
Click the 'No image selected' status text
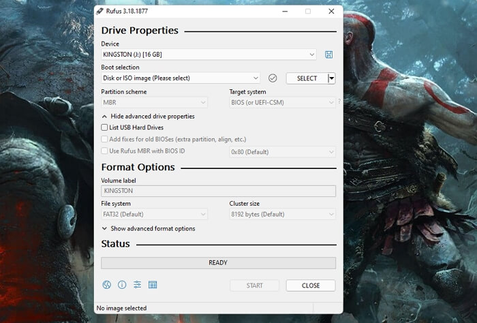click(121, 308)
